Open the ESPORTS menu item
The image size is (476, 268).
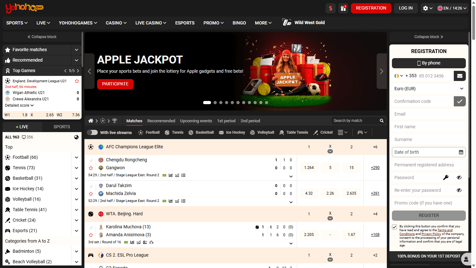pyautogui.click(x=185, y=23)
